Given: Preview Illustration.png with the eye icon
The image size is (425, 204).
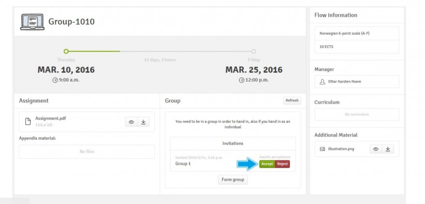Looking at the screenshot, I should (x=376, y=149).
